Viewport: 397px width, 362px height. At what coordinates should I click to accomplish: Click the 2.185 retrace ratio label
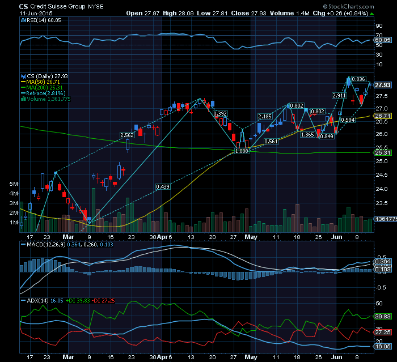tap(265, 116)
